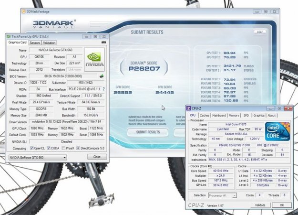Open the Graphics tab in CPU-Z
Image resolution: width=298 pixels, height=215 pixels.
click(259, 116)
